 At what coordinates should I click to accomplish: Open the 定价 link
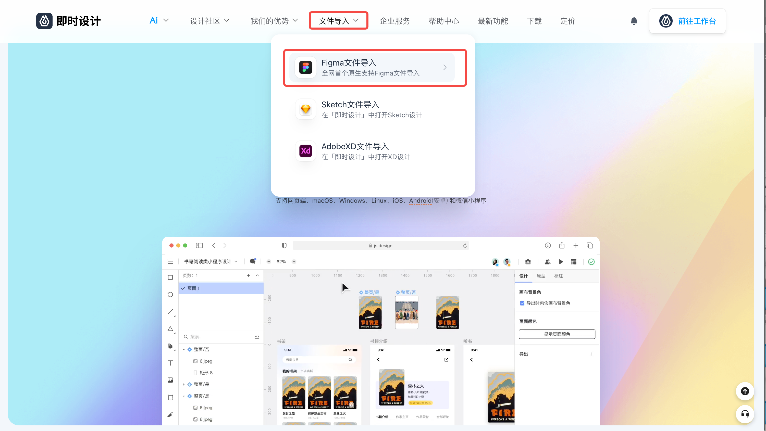coord(568,21)
